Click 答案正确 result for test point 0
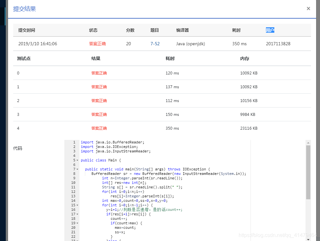The width and height of the screenshot is (320, 241). point(99,73)
